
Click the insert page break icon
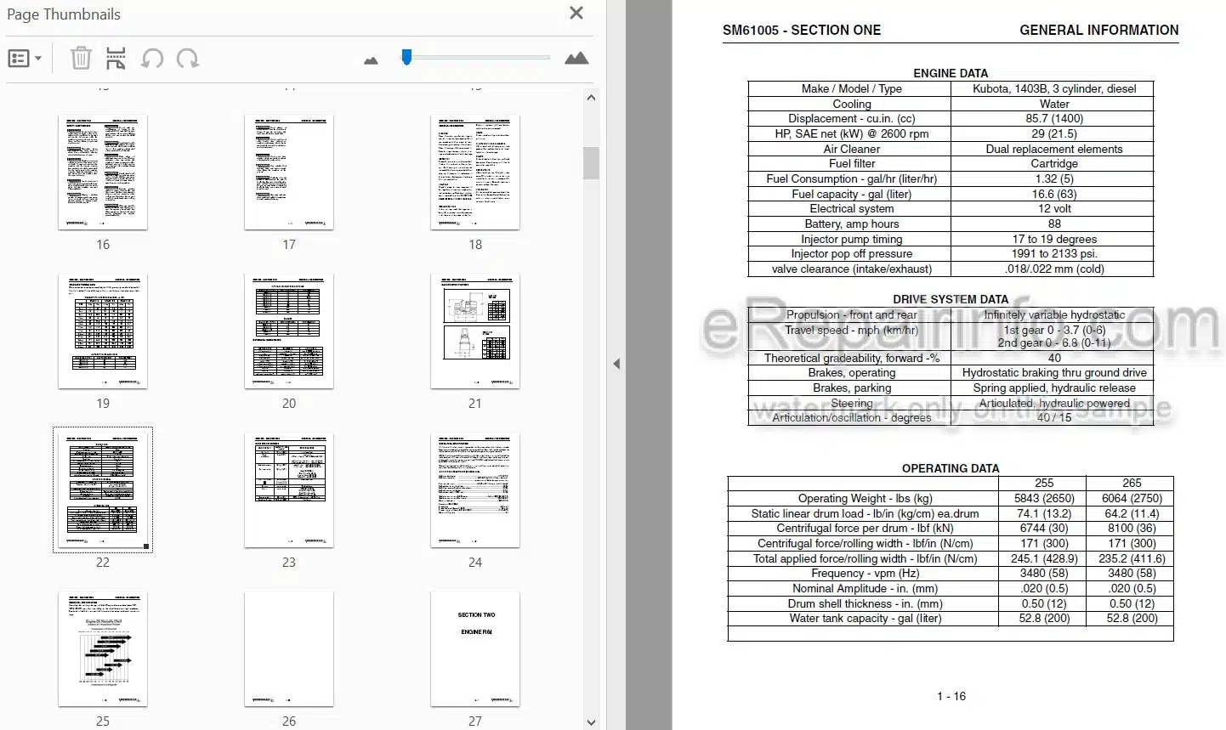116,59
